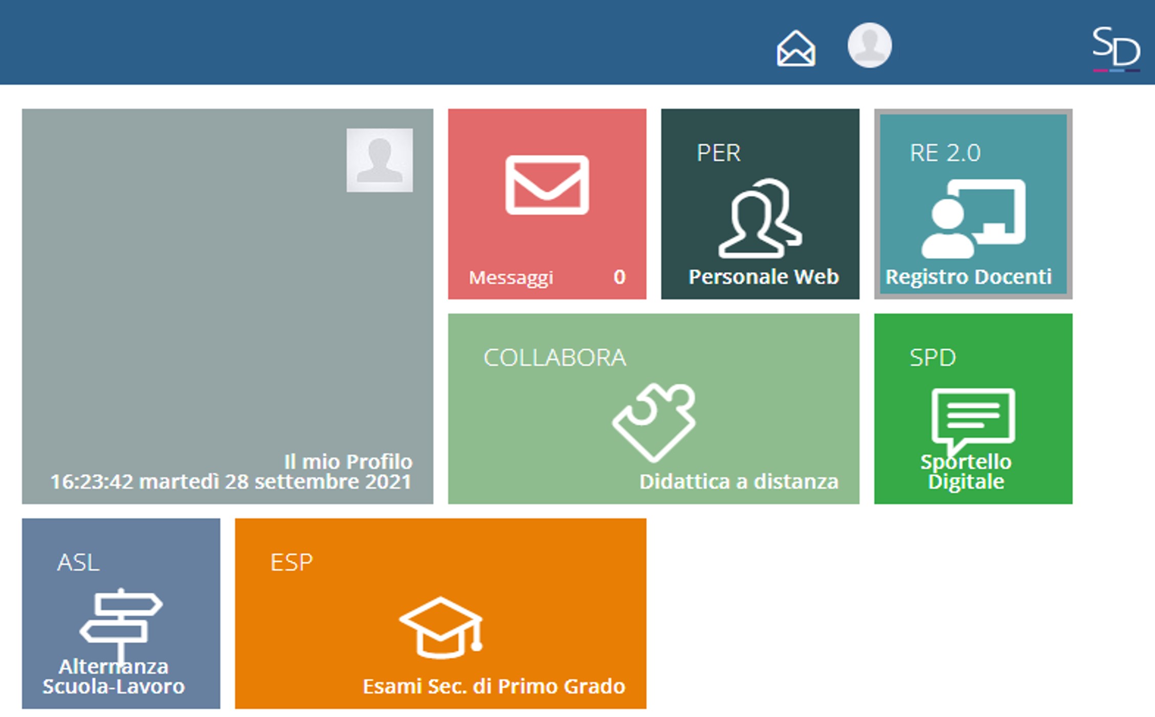Image resolution: width=1155 pixels, height=717 pixels.
Task: Open Registro Docenti
Action: tap(968, 276)
